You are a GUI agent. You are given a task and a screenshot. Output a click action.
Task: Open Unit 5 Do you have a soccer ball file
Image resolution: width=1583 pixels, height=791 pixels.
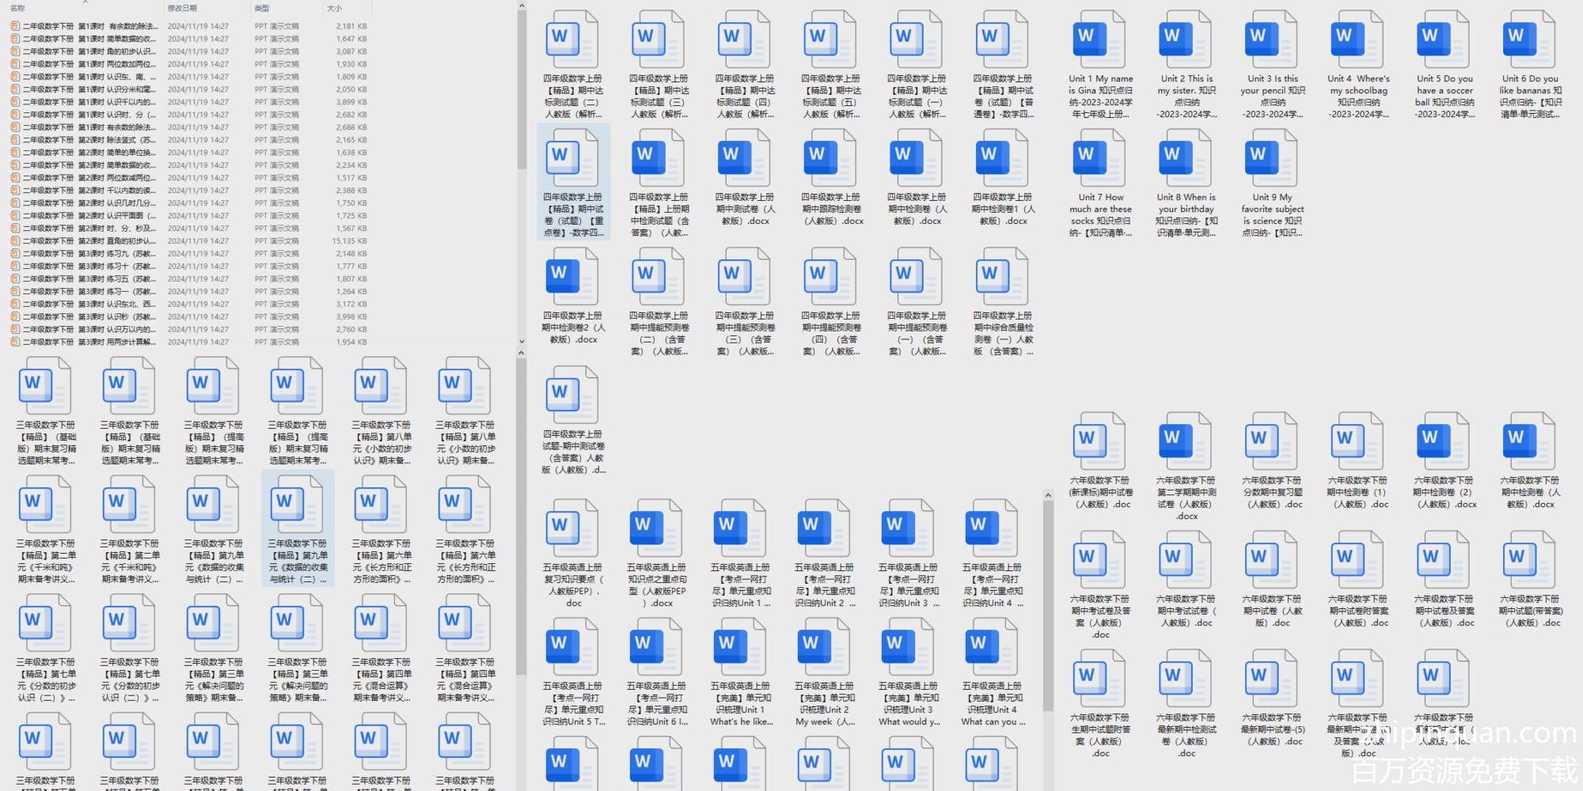[x=1444, y=65]
